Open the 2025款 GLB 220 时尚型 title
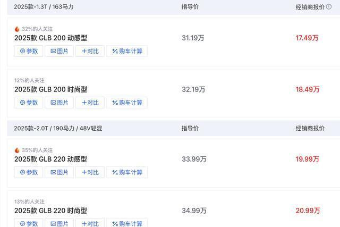Screen dimensions: 340x227 point(51,211)
